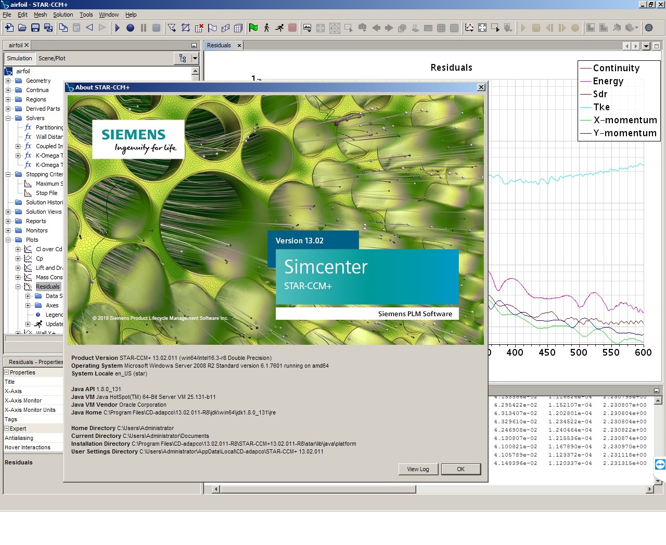Expand the Continua tree node

8,90
